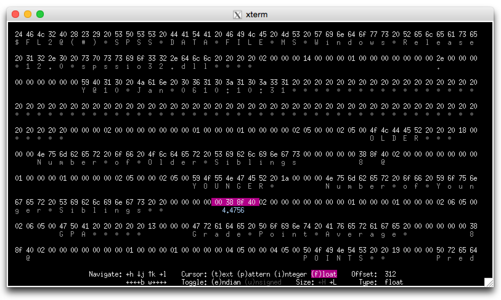Image resolution: width=501 pixels, height=300 pixels.
Task: Click the hex byte 13 after GPA
Action: click(152, 226)
